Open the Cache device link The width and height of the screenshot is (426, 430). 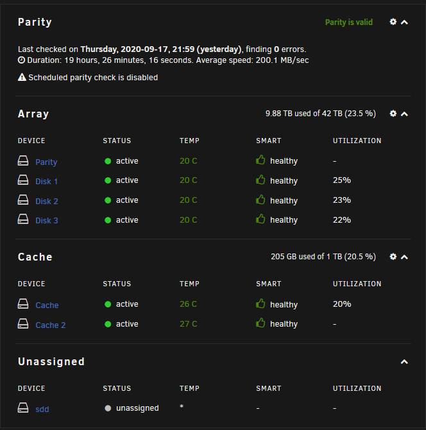point(47,305)
